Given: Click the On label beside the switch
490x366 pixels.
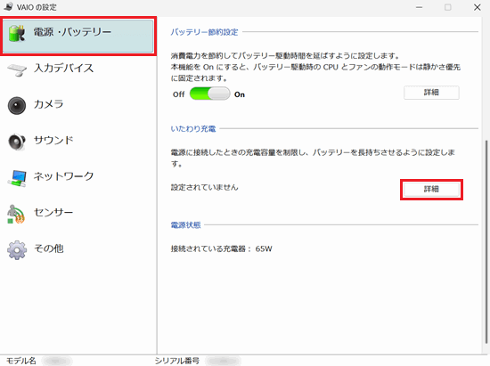Looking at the screenshot, I should tap(240, 94).
